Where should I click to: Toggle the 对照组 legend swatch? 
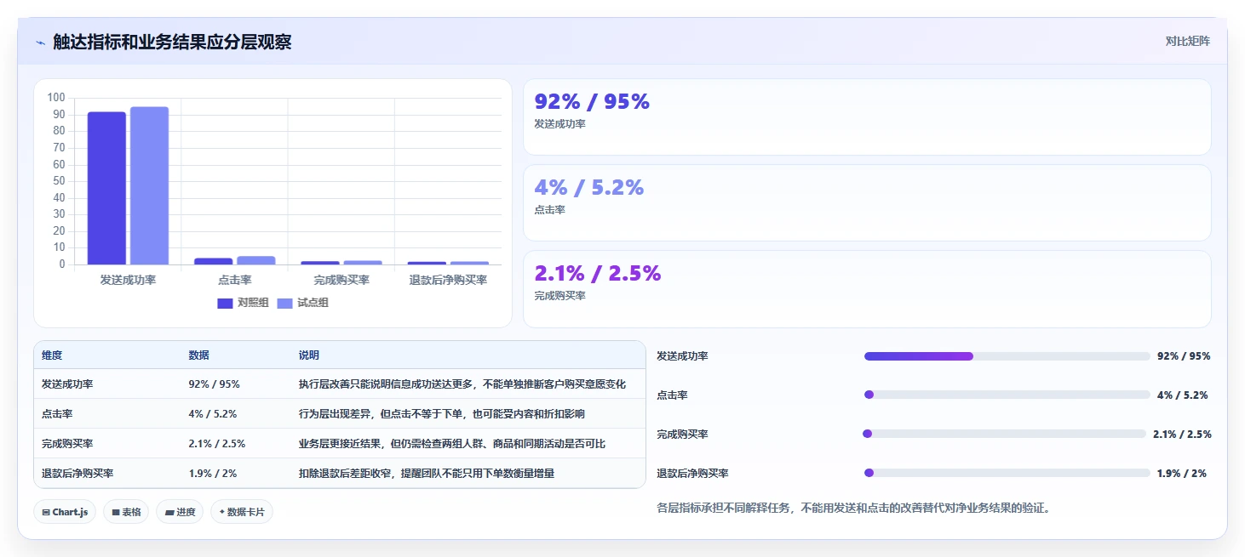pos(225,303)
